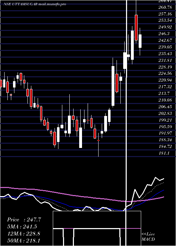176x246 pixels.
Task: Select the 257.16 price axis label
Action: (x=165, y=14)
